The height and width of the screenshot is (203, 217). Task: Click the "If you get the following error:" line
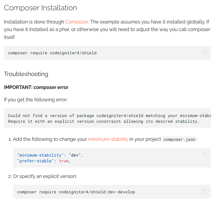[x=36, y=100]
